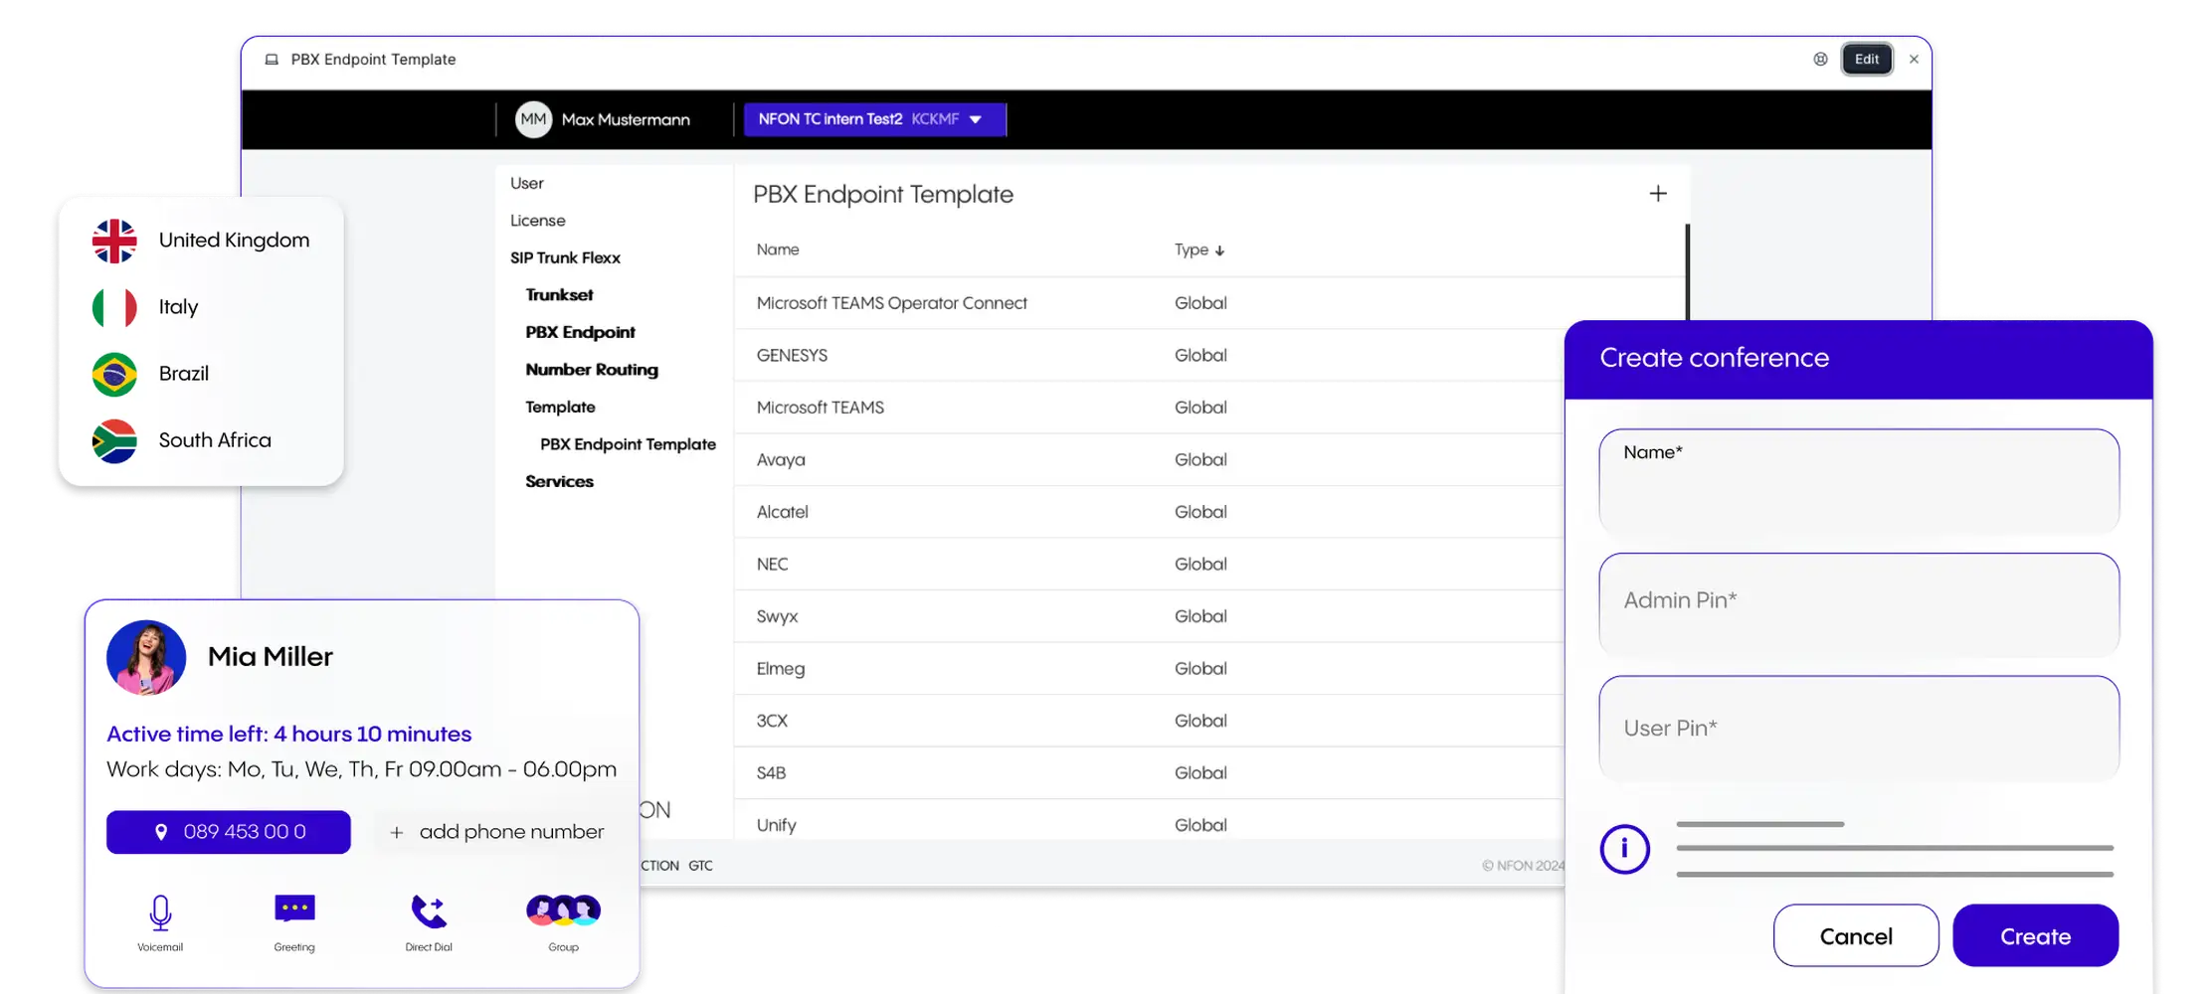This screenshot has height=994, width=2212.
Task: Open the License sidebar item
Action: 537,220
